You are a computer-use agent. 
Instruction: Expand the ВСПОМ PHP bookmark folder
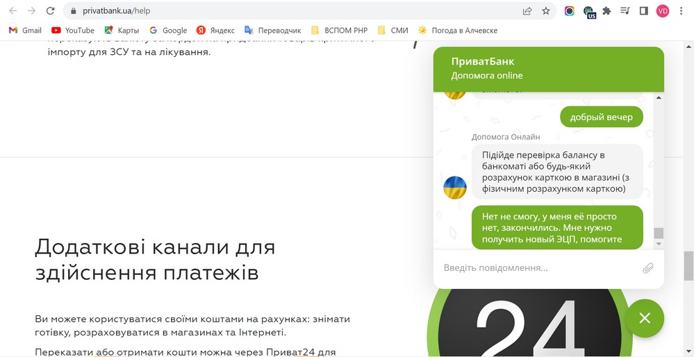340,31
